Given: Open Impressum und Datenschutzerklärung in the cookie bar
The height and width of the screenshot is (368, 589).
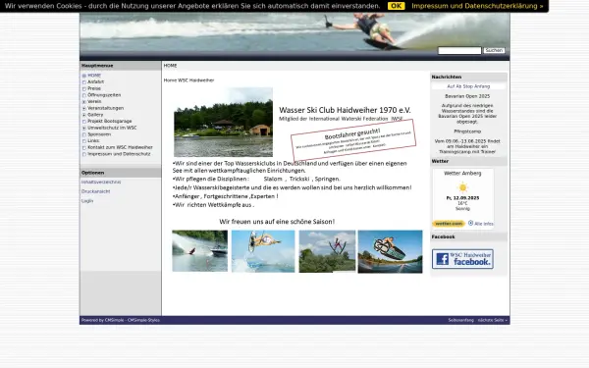Looking at the screenshot, I should coord(477,6).
